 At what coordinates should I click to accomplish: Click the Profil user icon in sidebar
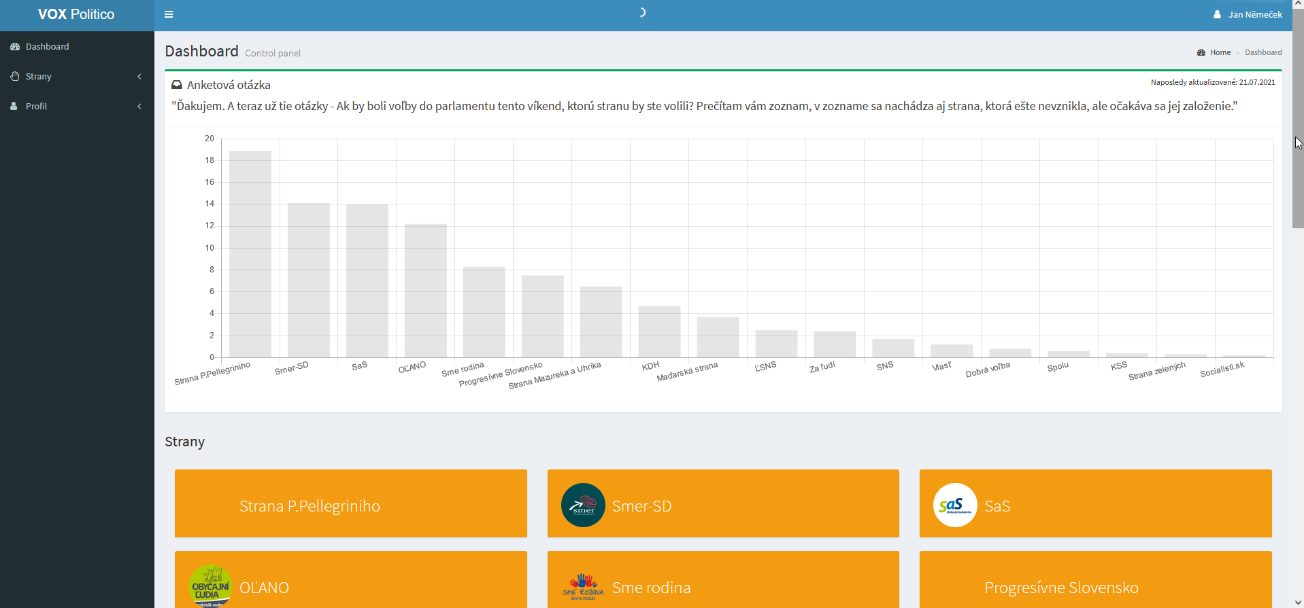14,107
